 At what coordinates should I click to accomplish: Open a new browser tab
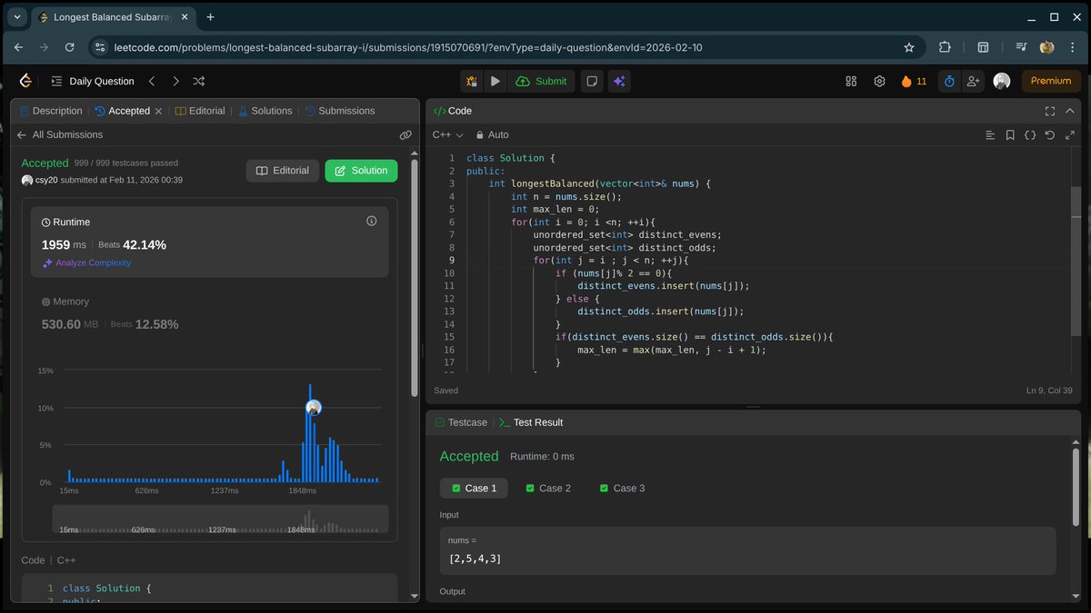point(210,16)
